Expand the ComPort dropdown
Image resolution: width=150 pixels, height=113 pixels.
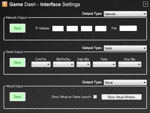41,64
